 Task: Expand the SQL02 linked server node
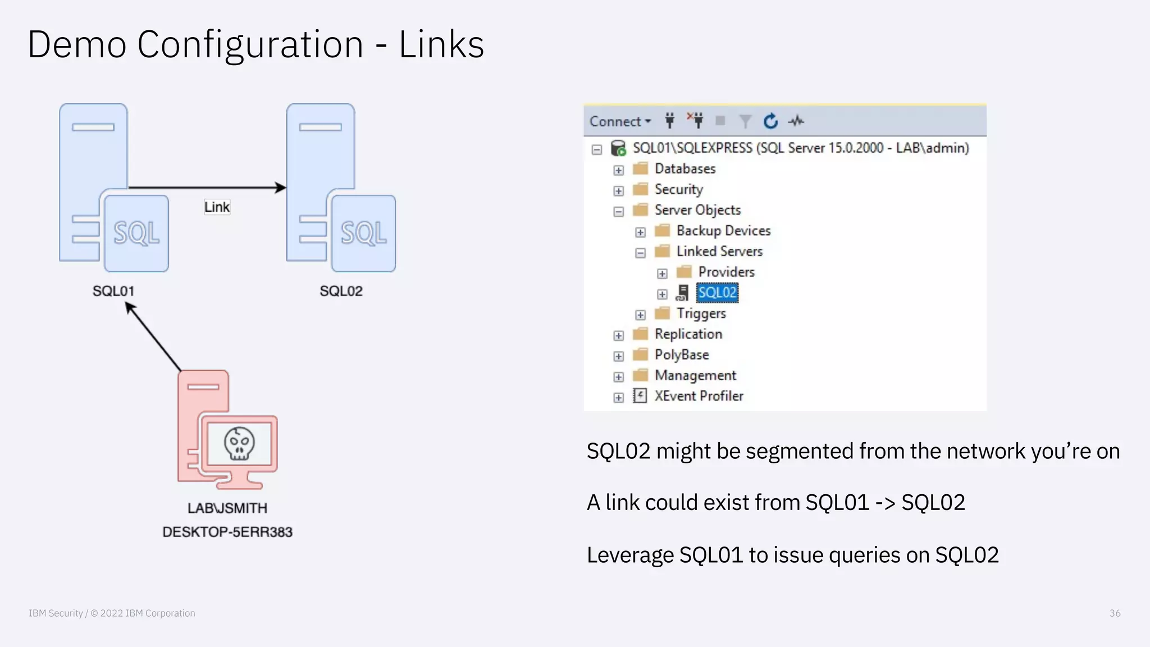point(662,294)
